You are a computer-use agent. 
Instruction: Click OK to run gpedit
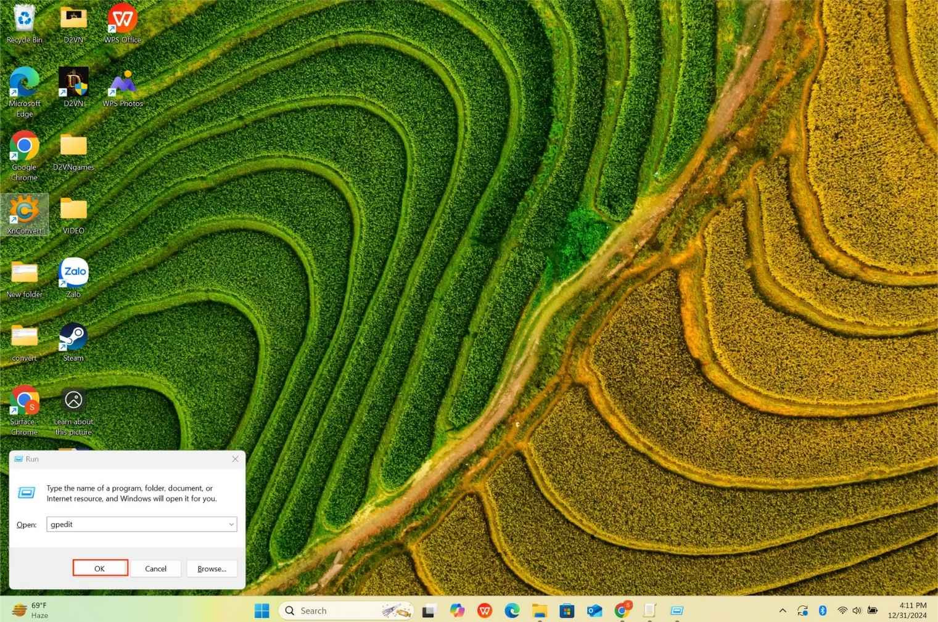click(x=100, y=568)
